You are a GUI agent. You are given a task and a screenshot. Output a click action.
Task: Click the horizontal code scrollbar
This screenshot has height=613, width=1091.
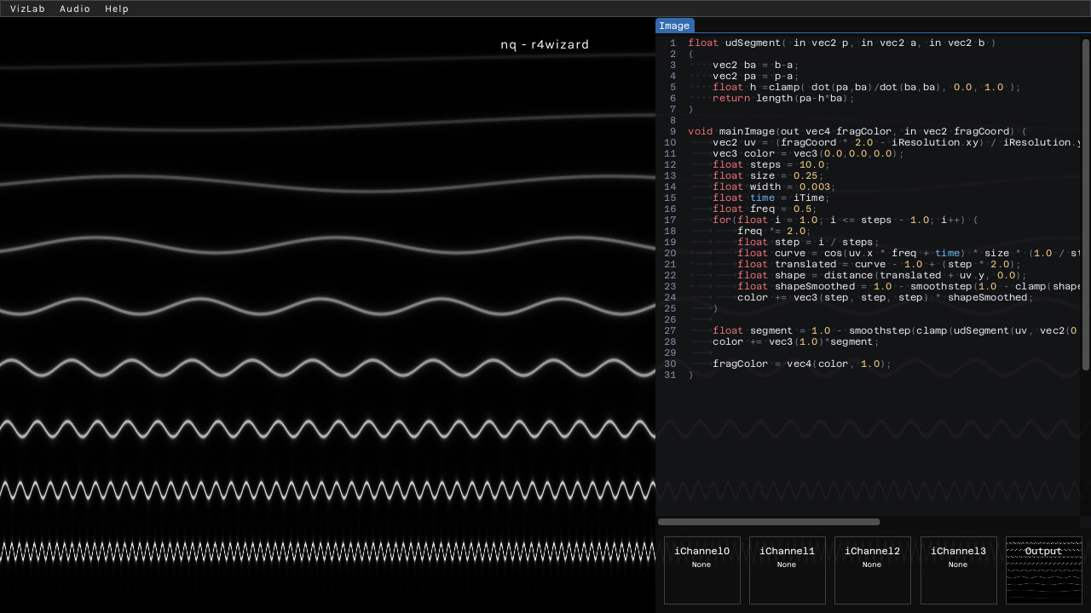pos(767,522)
